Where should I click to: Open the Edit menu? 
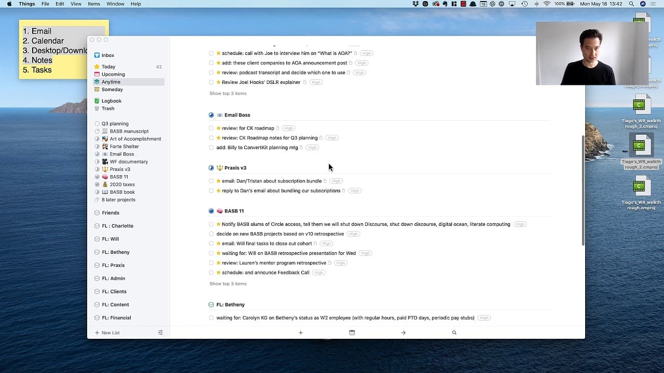[60, 4]
